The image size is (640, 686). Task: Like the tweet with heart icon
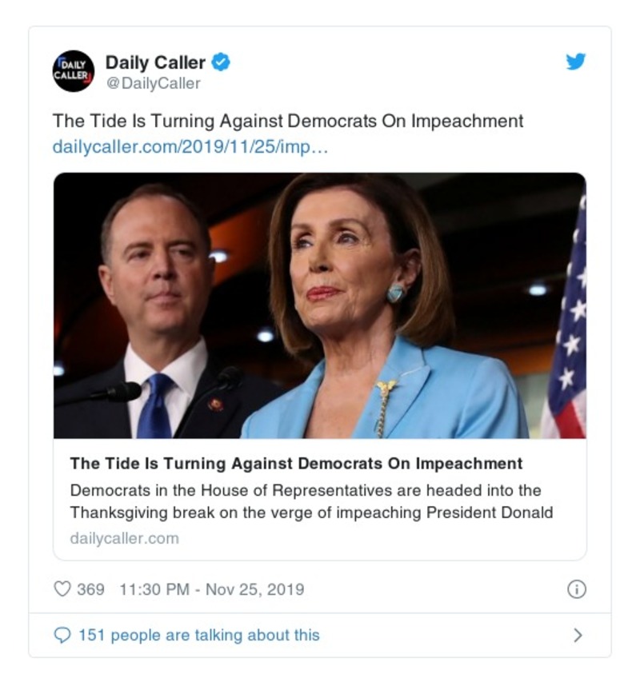(62, 589)
